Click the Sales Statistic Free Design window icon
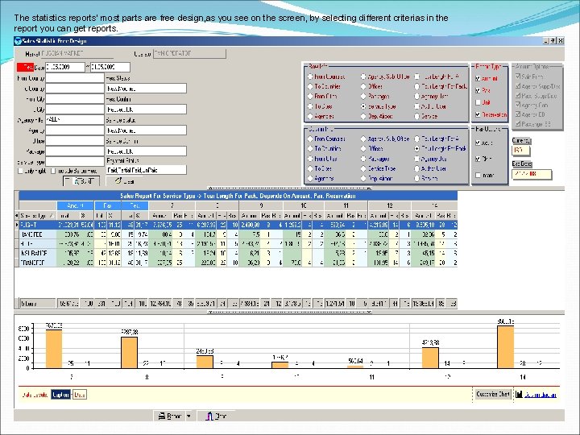580x435 pixels. [x=18, y=41]
